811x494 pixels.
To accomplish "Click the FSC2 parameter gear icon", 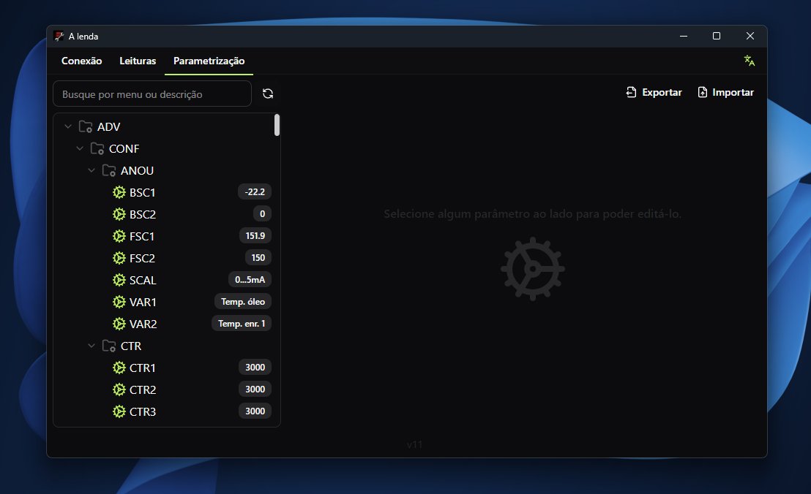I will (x=119, y=258).
